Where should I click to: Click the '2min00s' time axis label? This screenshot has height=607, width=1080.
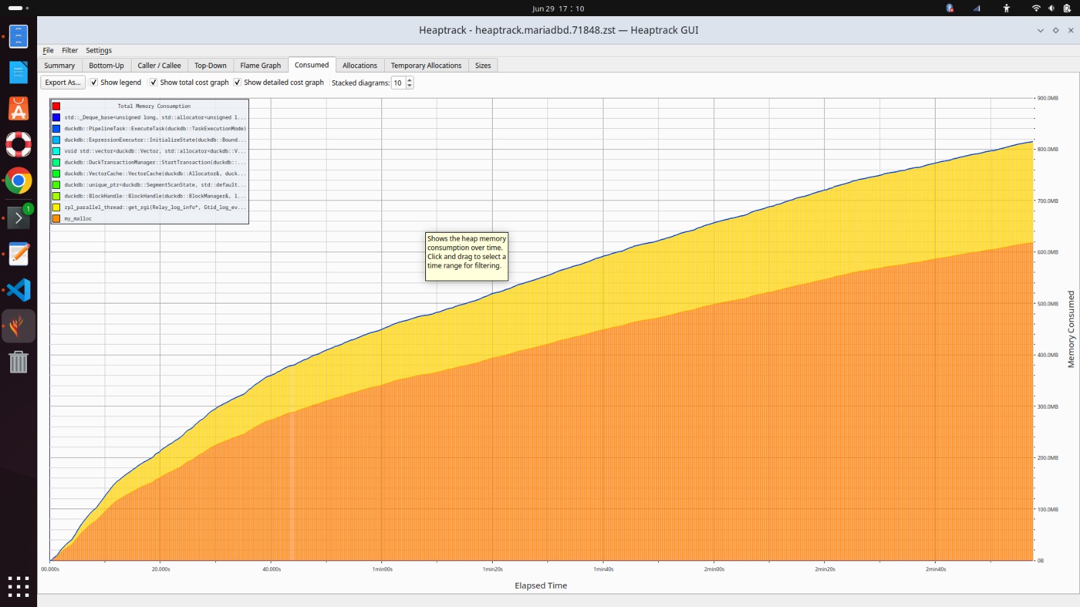714,569
